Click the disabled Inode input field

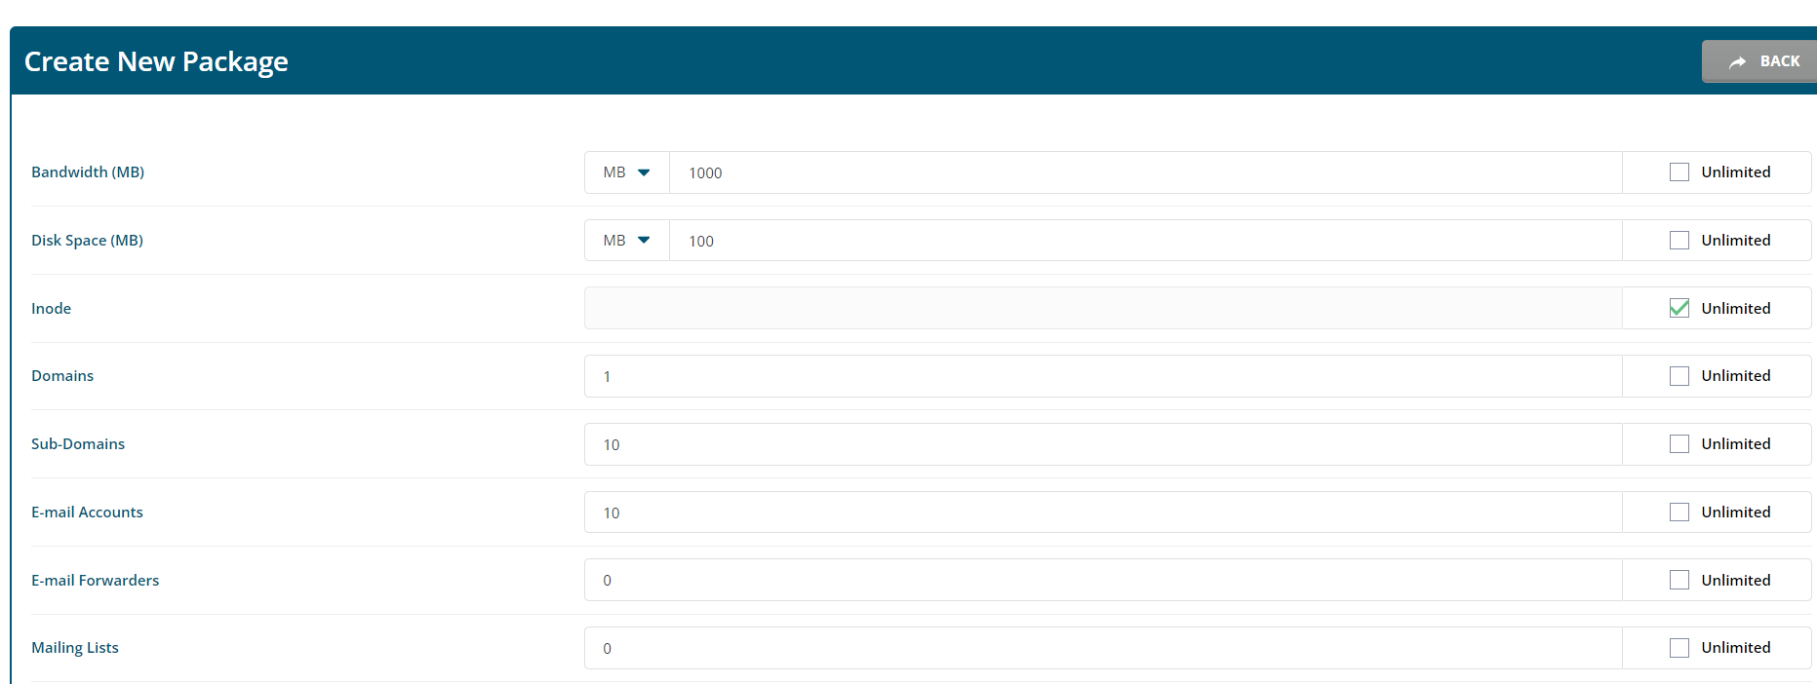(x=1103, y=308)
